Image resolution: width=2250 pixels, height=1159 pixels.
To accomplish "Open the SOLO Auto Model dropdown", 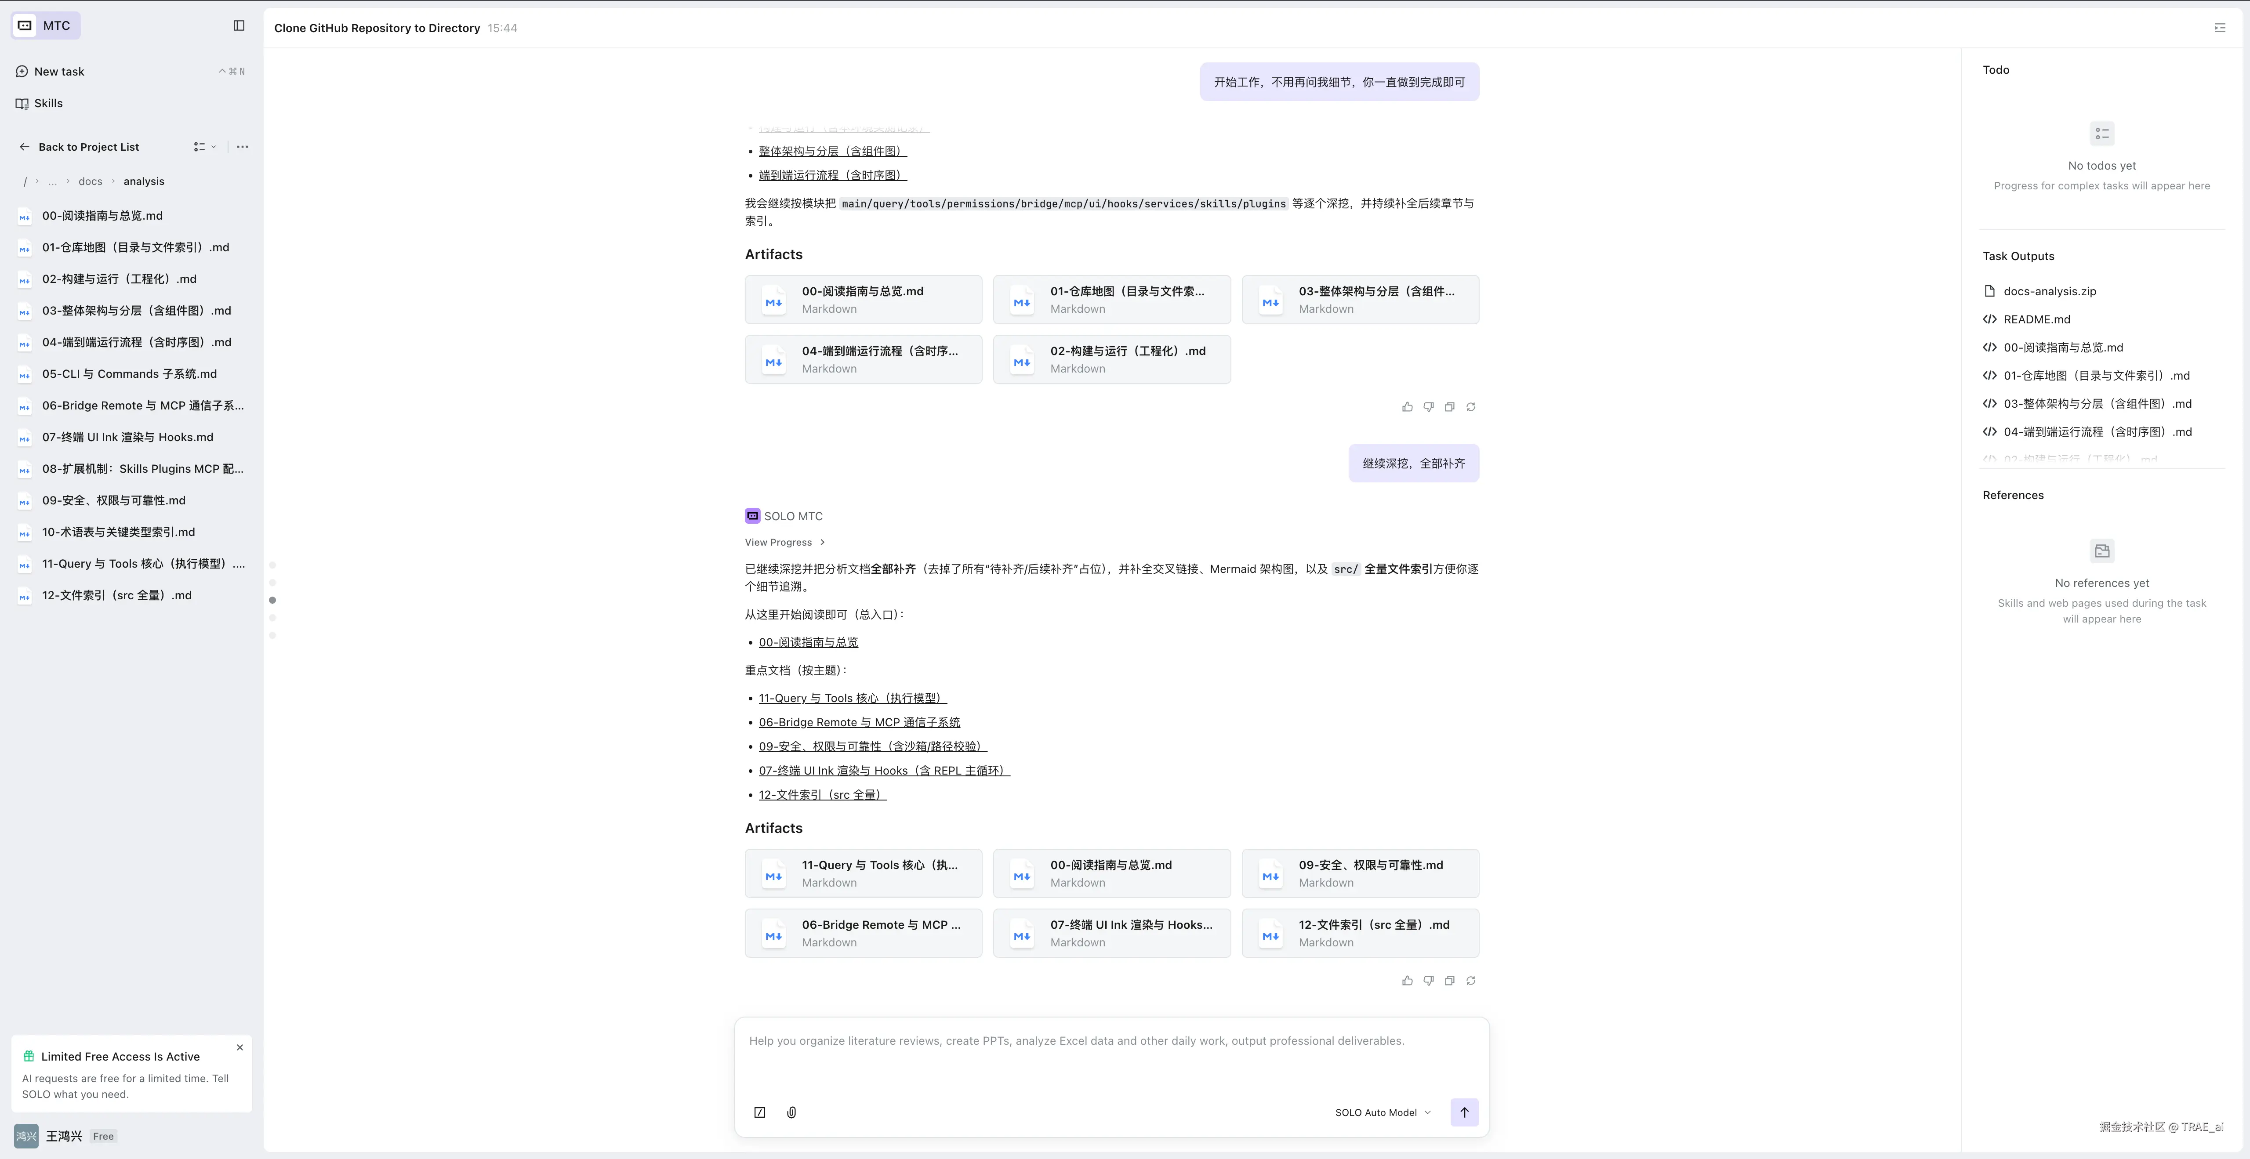I will click(1383, 1112).
